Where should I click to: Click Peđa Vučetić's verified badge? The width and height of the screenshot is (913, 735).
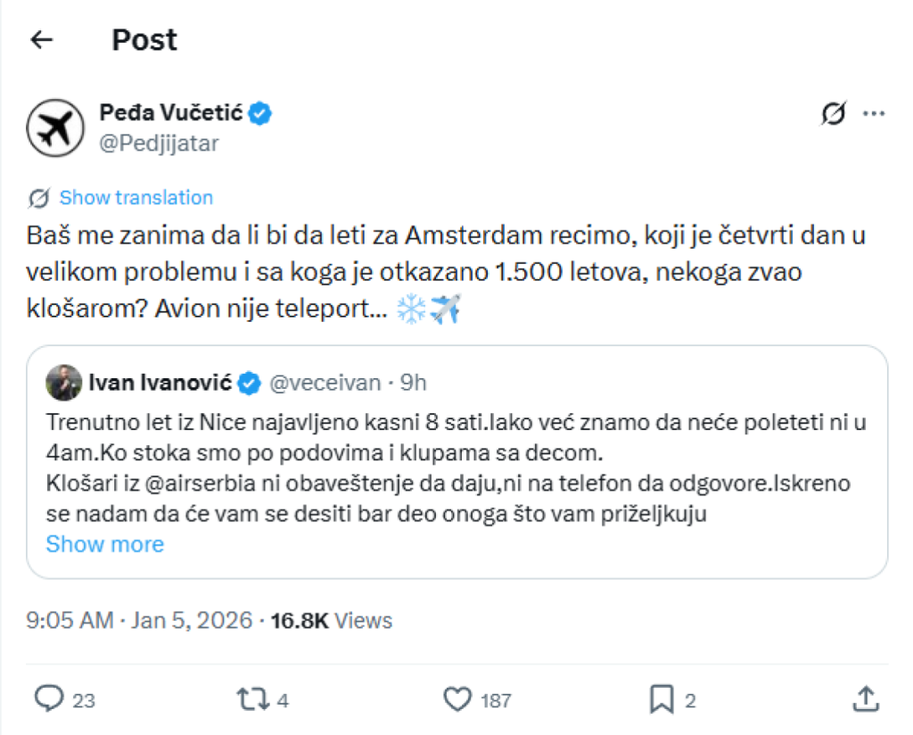point(259,111)
